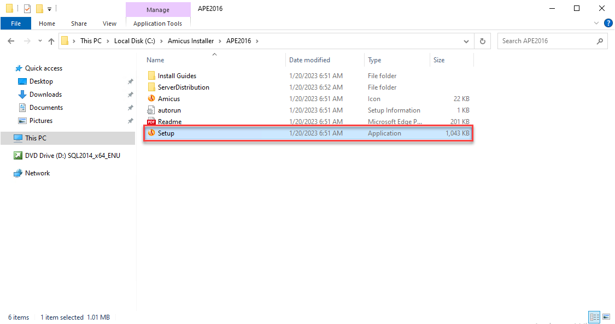Image resolution: width=615 pixels, height=324 pixels.
Task: Open the Install Guides folder icon
Action: [151, 75]
